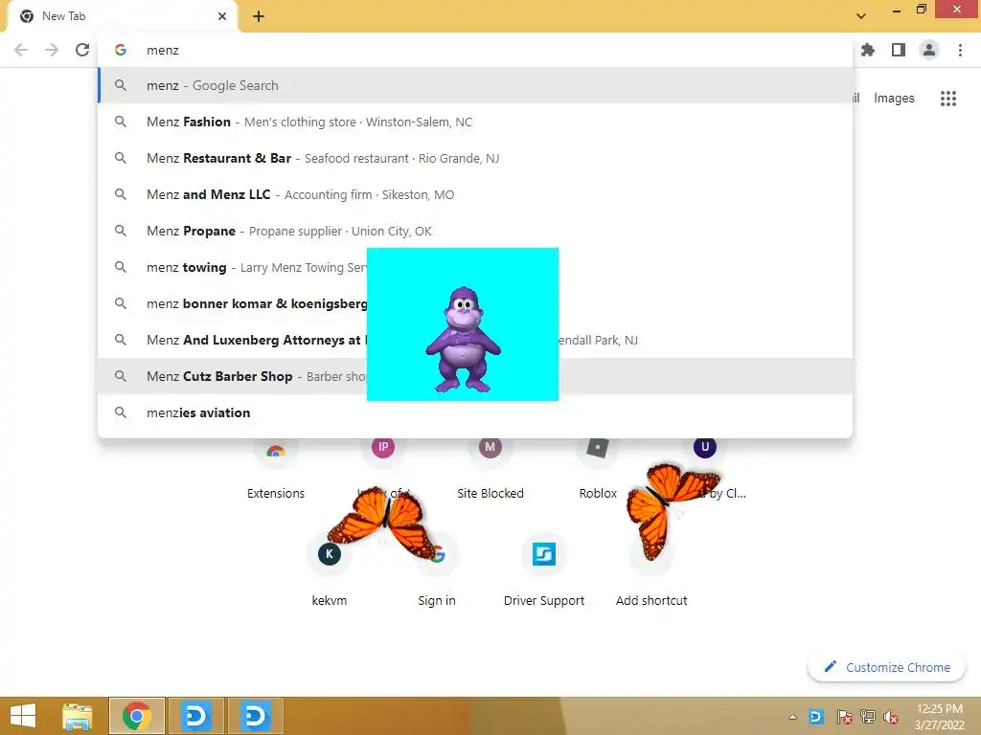Choose the Menz Propane suggestion
The height and width of the screenshot is (735, 981).
(x=475, y=231)
